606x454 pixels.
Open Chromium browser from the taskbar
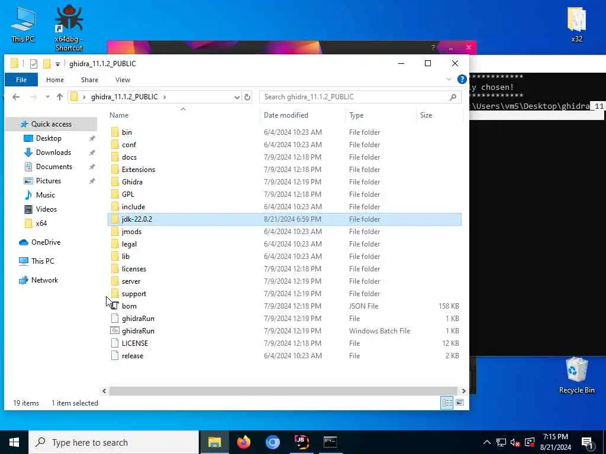click(272, 442)
